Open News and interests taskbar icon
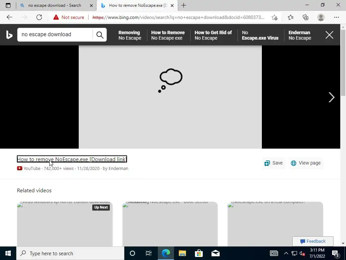The width and height of the screenshot is (346, 260). pos(274,253)
